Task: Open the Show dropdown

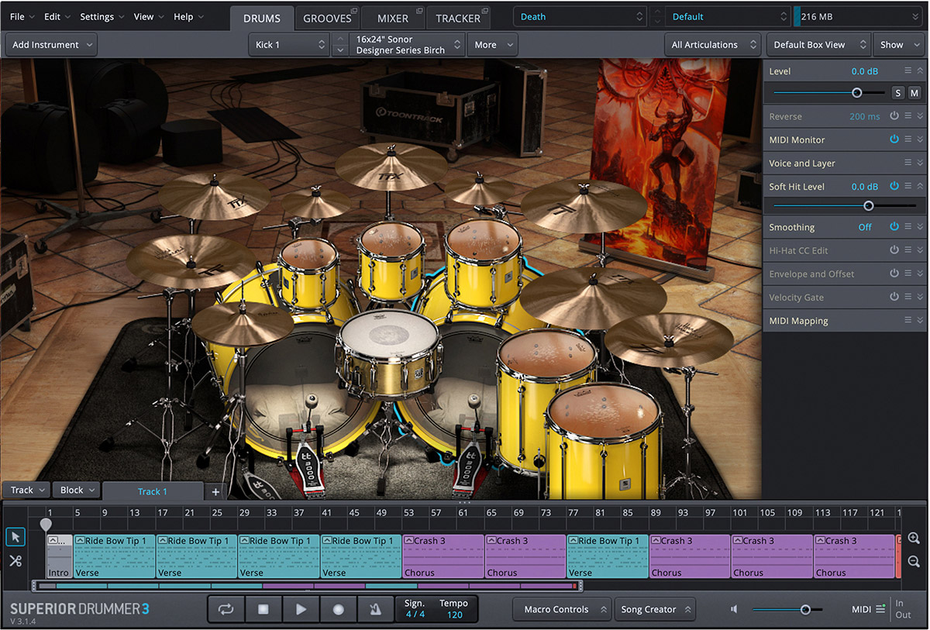Action: tap(898, 45)
